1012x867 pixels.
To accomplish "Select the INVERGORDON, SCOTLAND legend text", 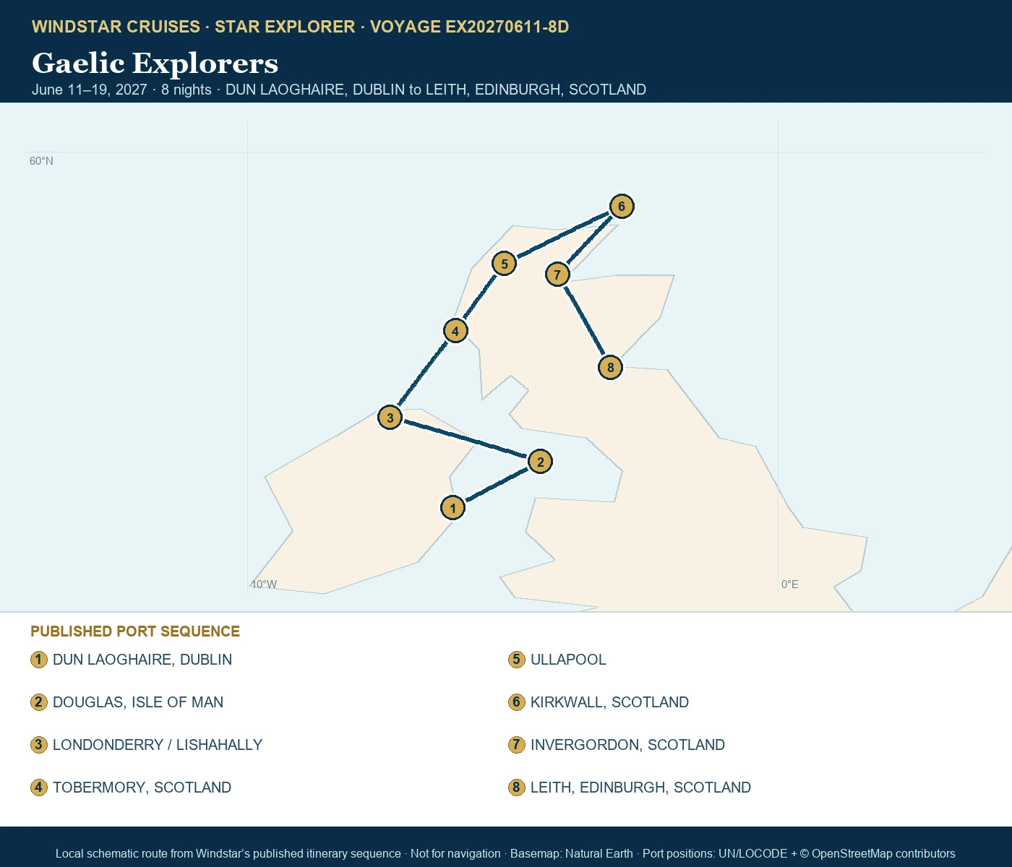I will point(627,745).
